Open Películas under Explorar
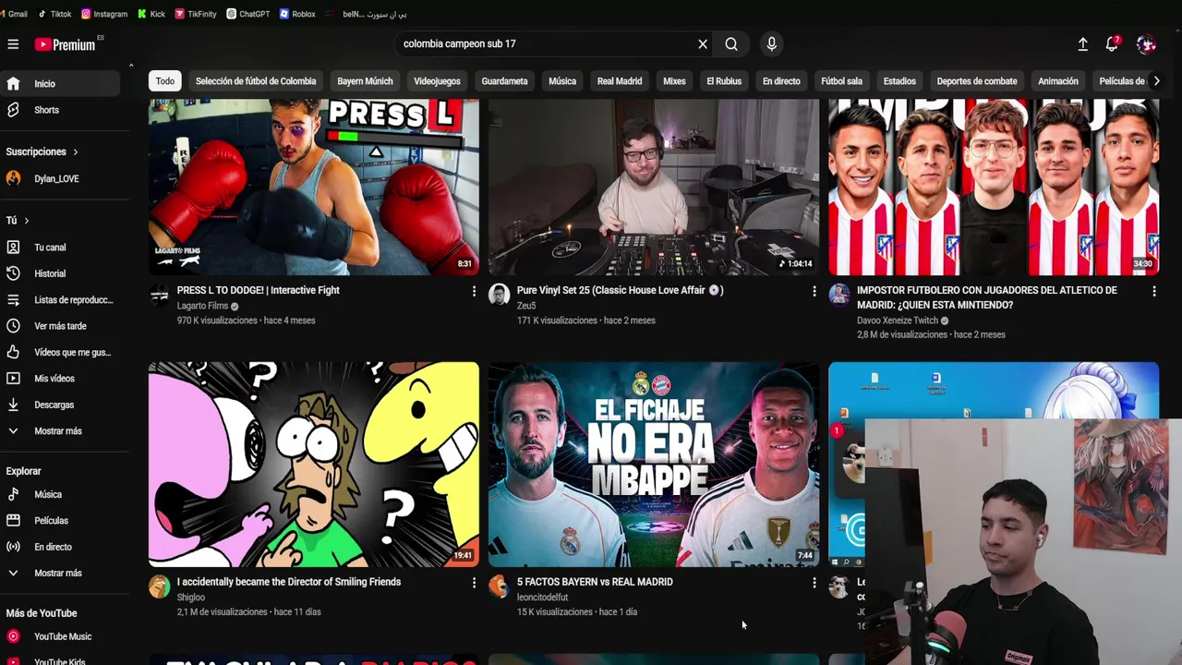 pyautogui.click(x=60, y=521)
